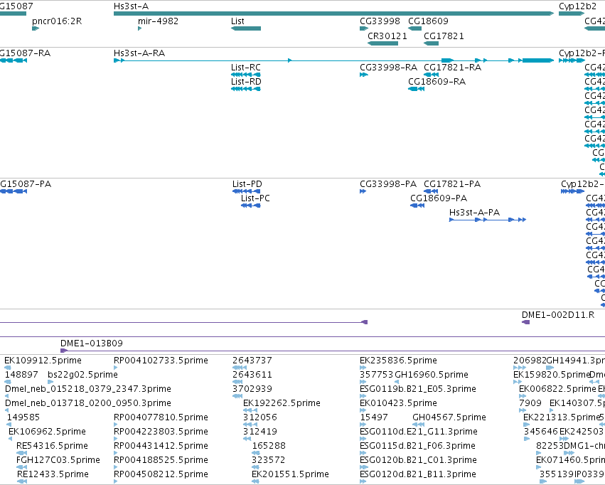The width and height of the screenshot is (605, 485).
Task: Click EST GH04567.5prime
Action: [x=449, y=417]
